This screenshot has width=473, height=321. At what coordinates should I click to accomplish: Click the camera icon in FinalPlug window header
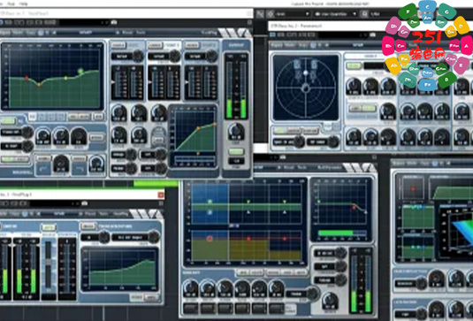pyautogui.click(x=84, y=203)
